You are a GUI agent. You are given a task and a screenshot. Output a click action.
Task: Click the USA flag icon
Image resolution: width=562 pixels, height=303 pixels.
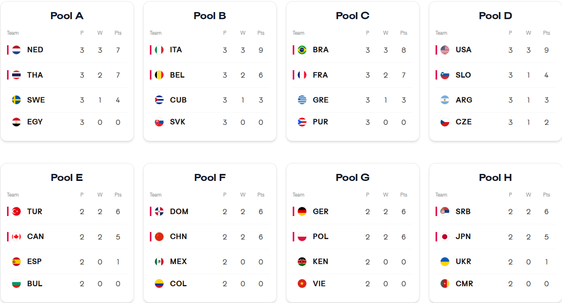pyautogui.click(x=445, y=50)
